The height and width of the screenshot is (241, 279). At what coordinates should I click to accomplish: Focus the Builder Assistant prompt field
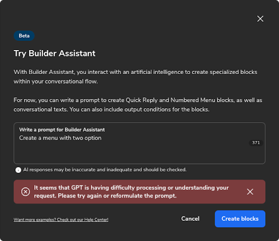click(x=139, y=143)
